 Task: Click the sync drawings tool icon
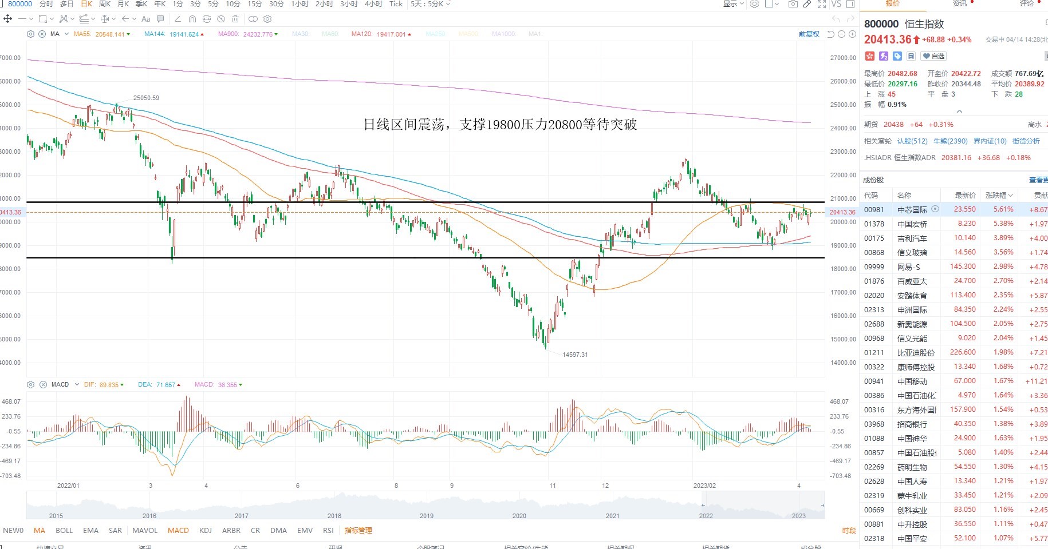coord(207,19)
